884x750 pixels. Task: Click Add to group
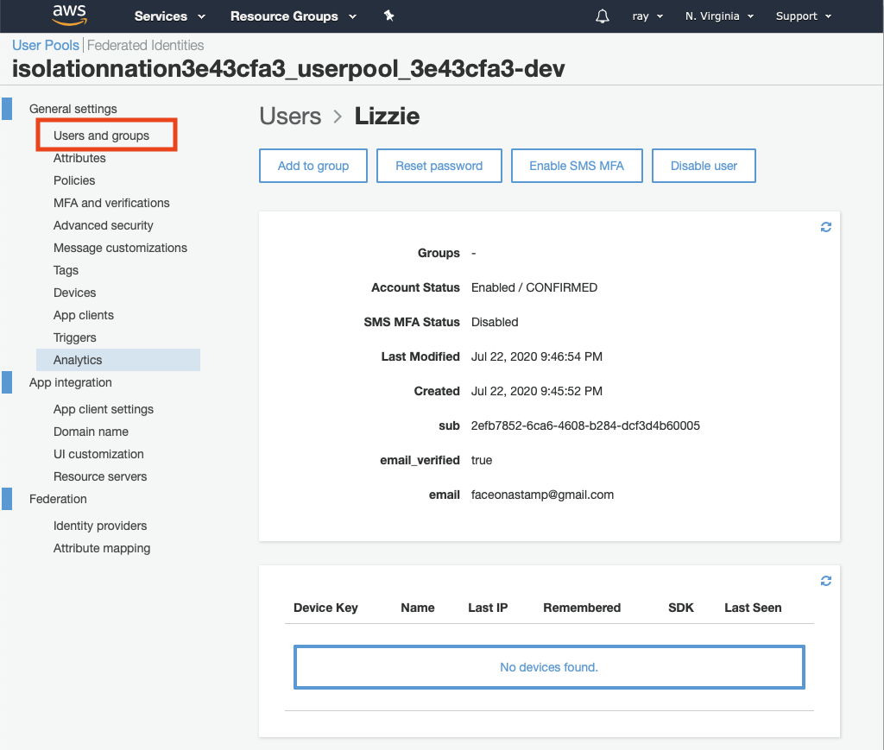[313, 166]
